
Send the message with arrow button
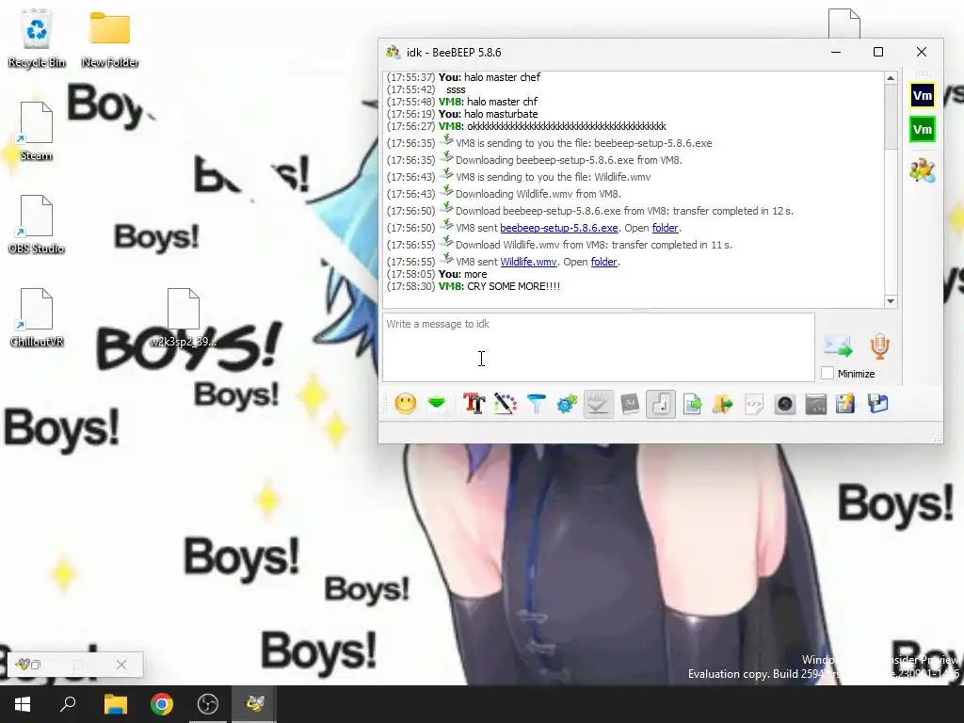click(838, 346)
